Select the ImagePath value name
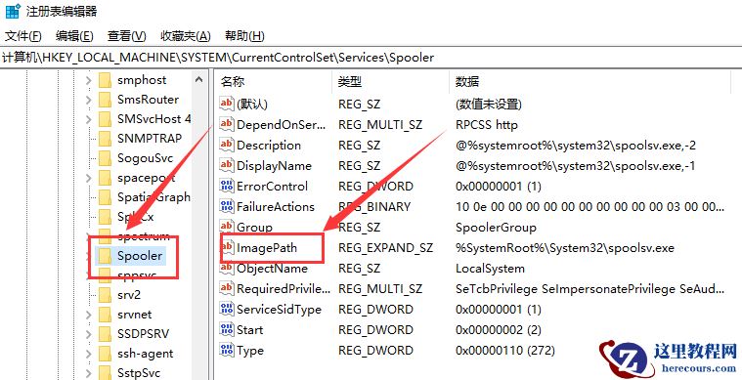742x380 pixels. click(x=267, y=248)
